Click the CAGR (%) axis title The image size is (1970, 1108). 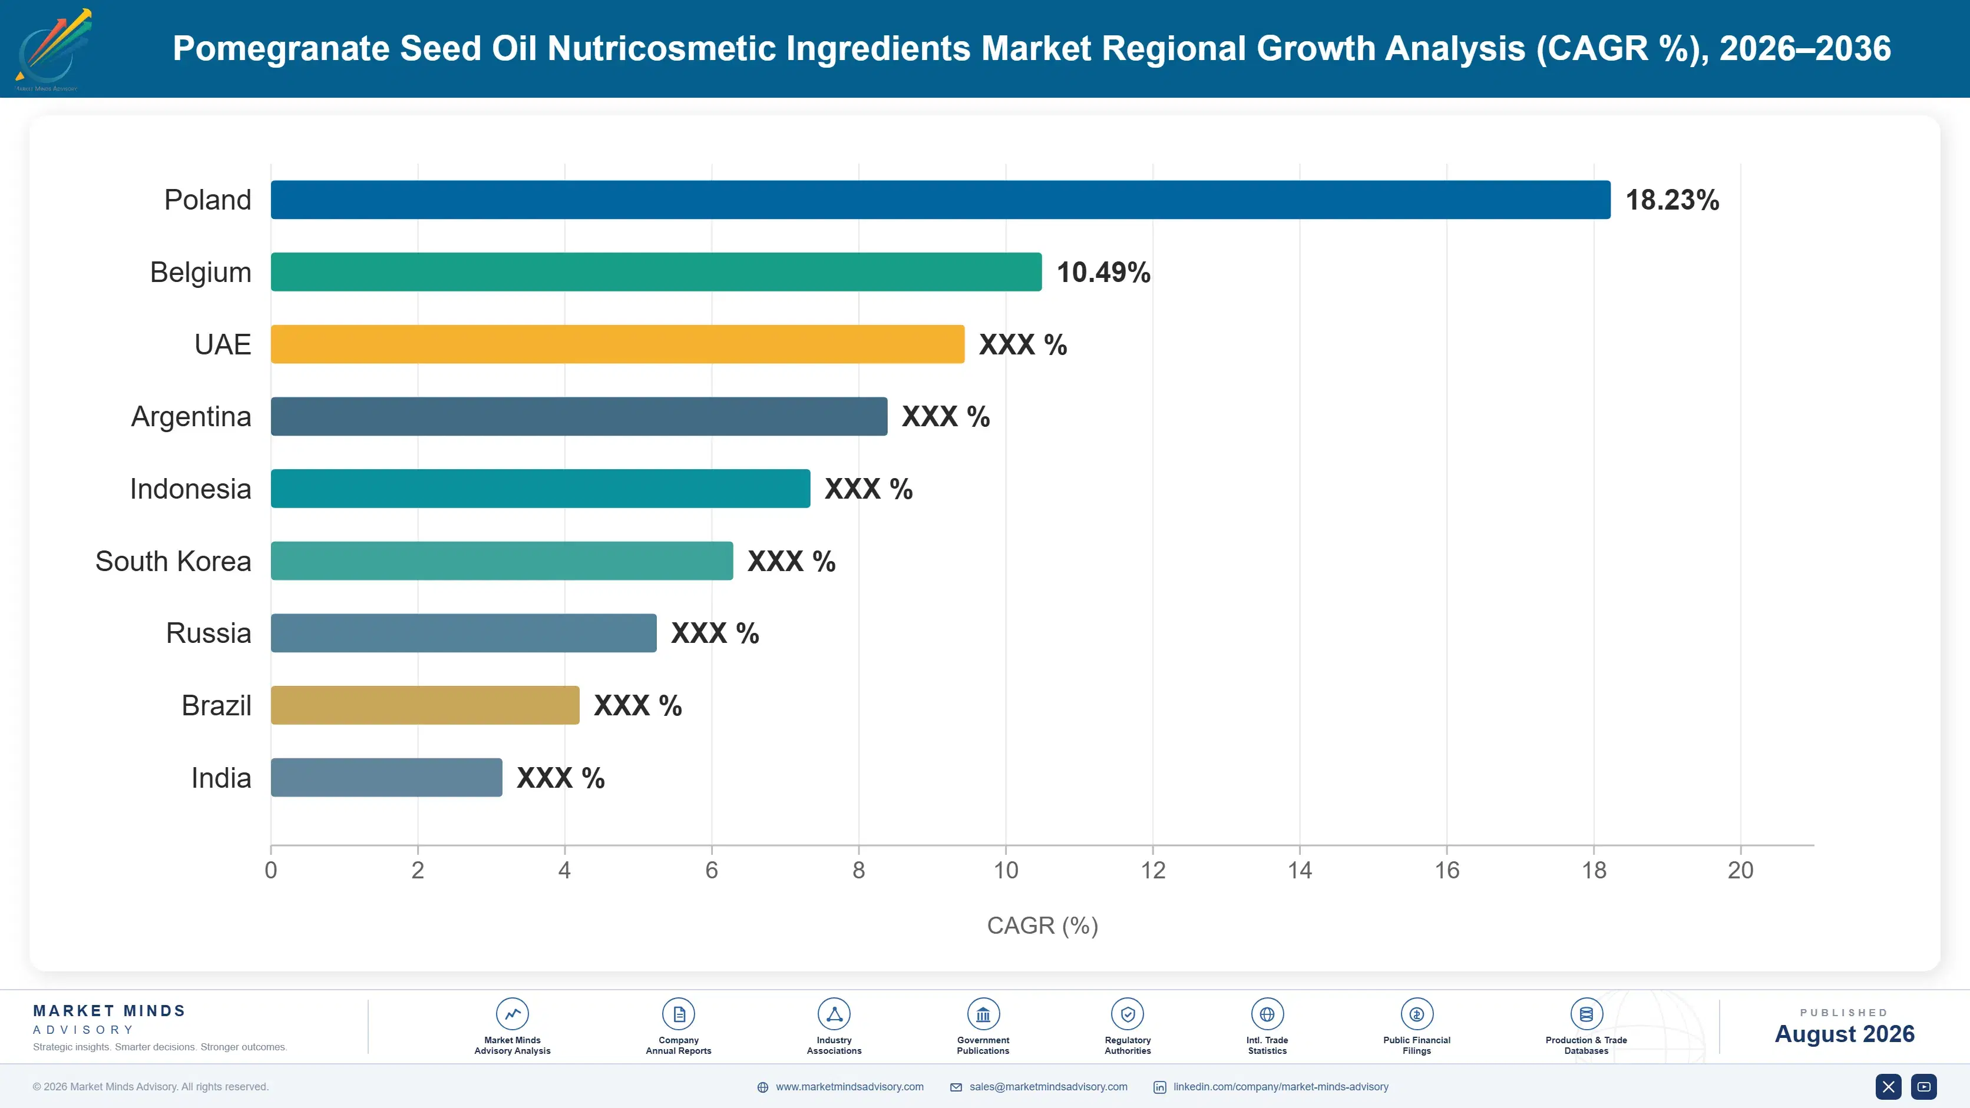point(1042,925)
